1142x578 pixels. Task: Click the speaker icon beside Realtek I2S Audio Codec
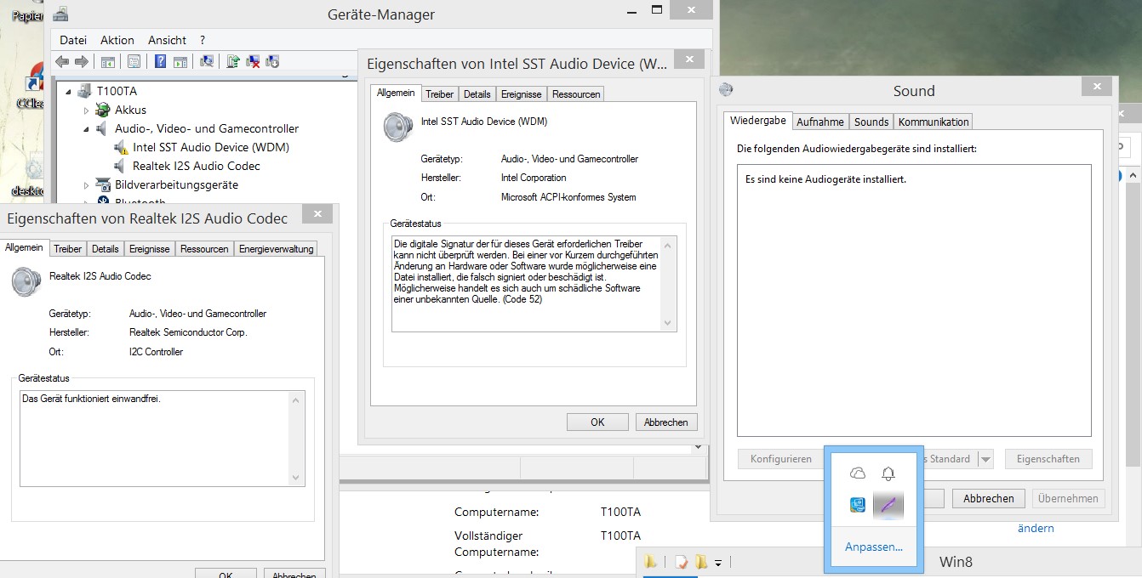(x=121, y=166)
